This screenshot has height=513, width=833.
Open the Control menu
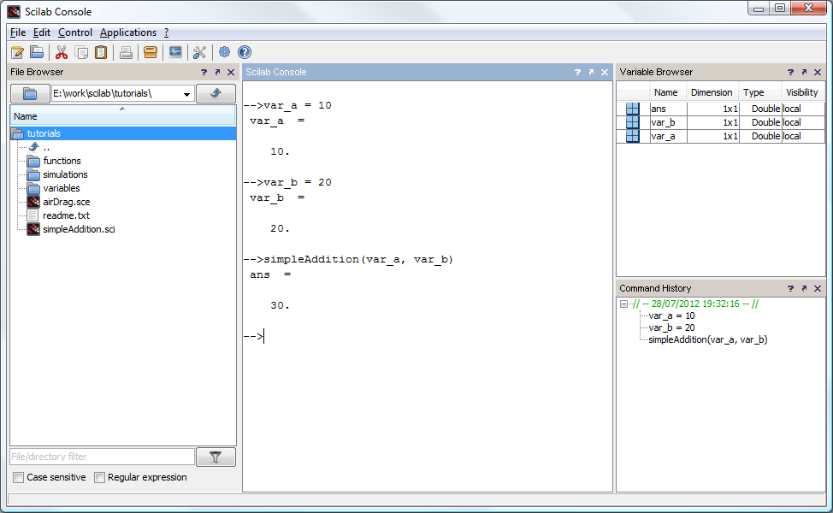[75, 32]
